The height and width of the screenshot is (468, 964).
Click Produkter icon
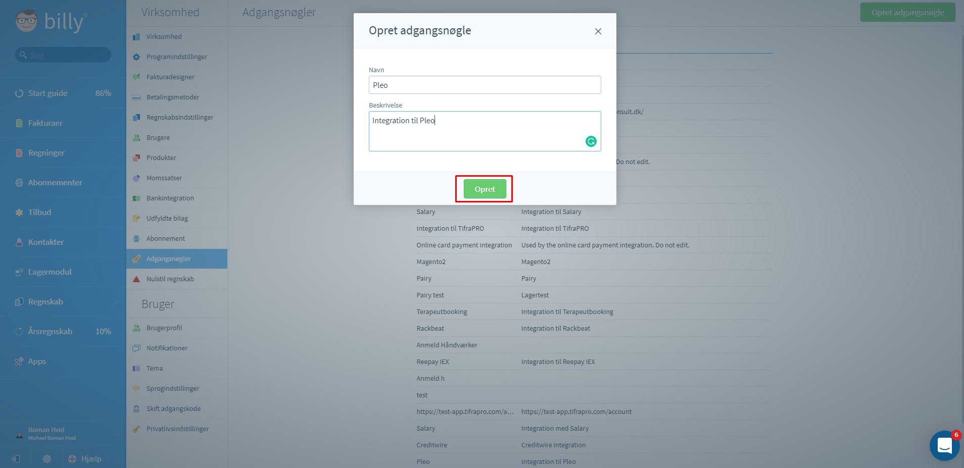point(136,158)
